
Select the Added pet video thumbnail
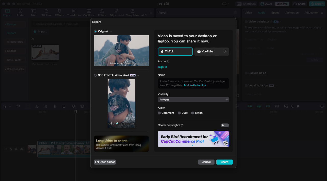click(45, 53)
